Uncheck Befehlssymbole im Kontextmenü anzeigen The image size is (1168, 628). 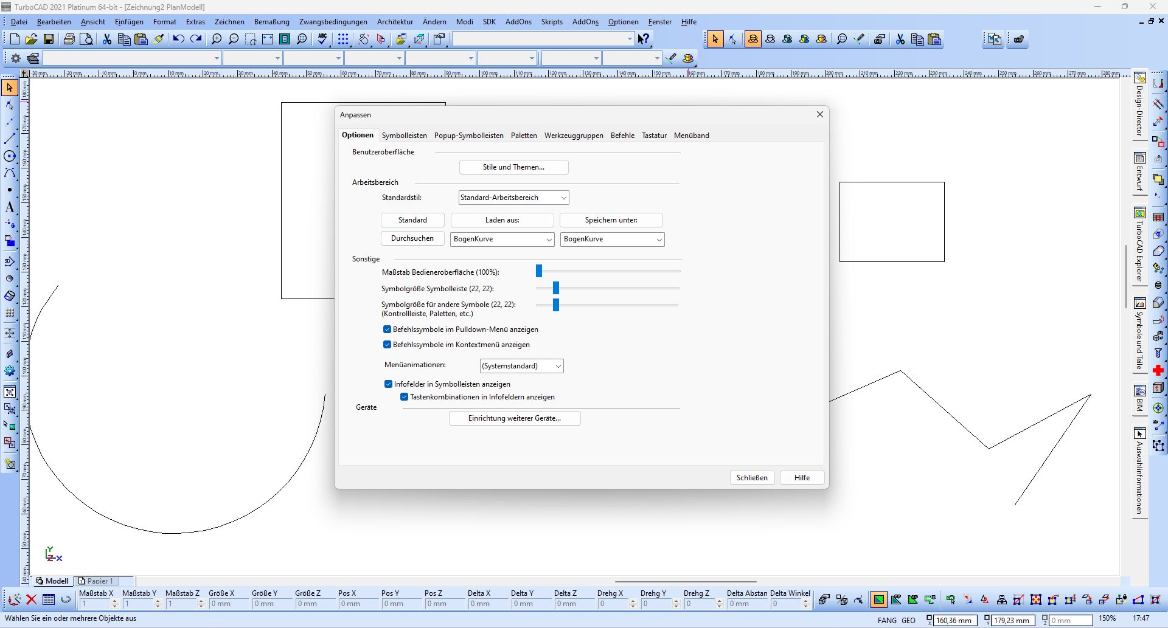[387, 345]
